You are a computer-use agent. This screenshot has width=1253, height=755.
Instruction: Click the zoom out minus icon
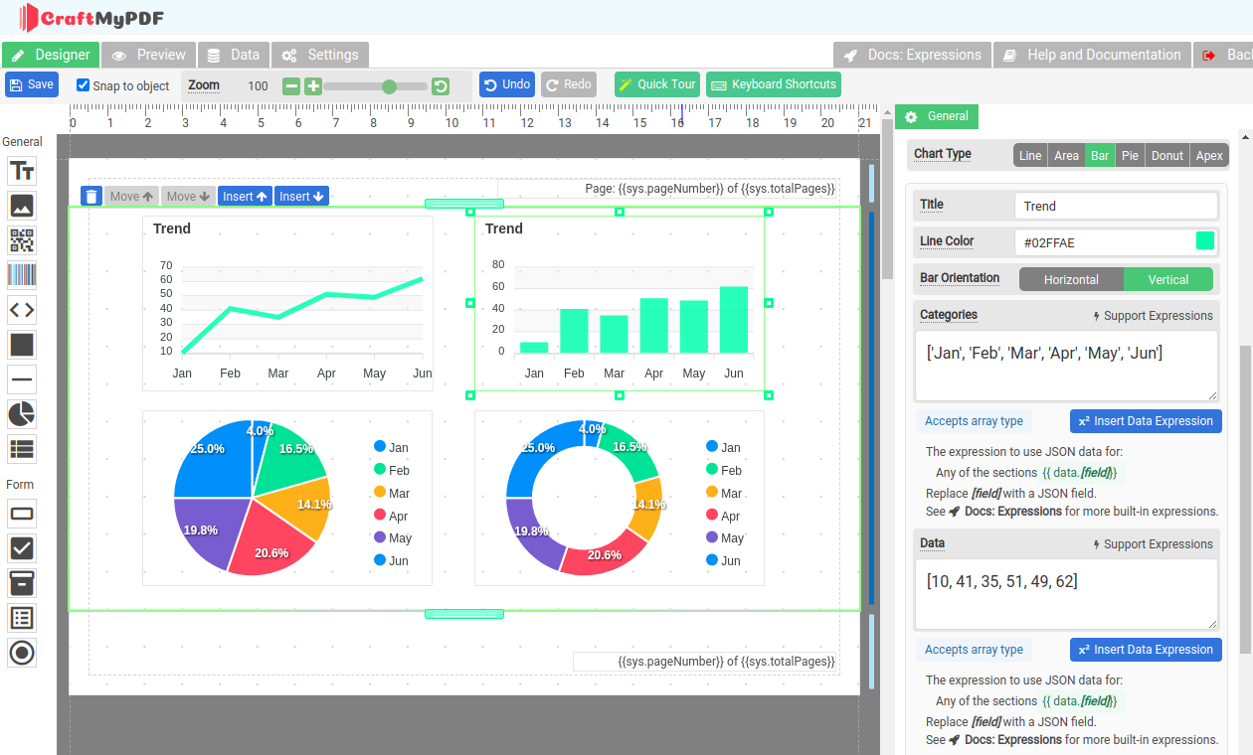(291, 86)
